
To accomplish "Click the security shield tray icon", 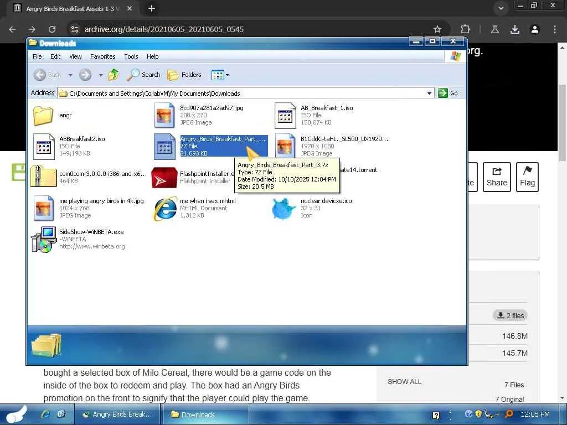I will coord(478,414).
